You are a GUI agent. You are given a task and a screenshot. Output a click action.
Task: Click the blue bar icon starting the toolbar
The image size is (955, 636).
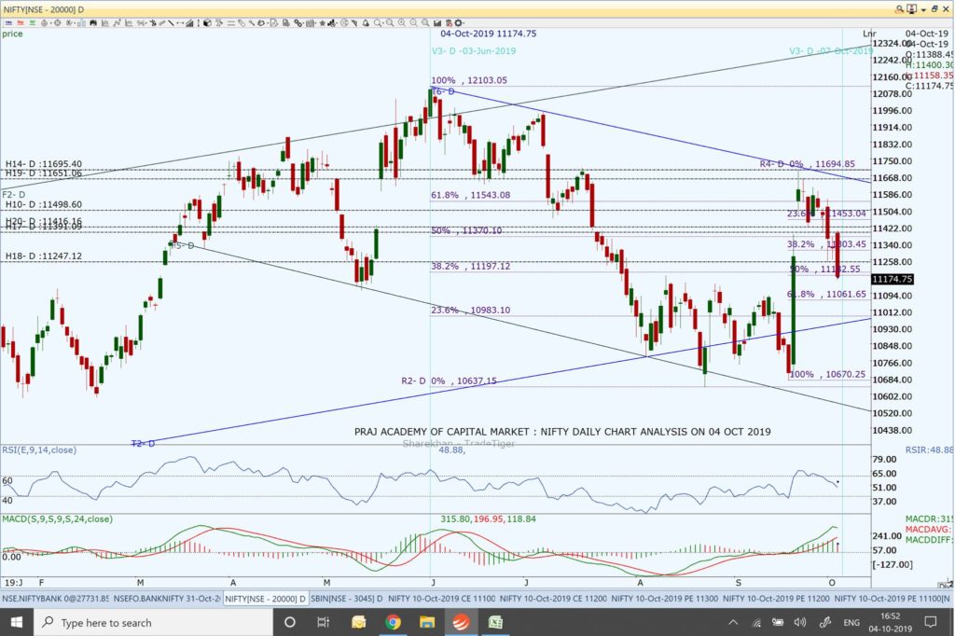click(8, 23)
